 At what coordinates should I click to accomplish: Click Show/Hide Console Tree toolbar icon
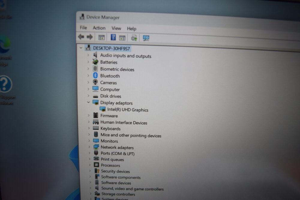coord(101,37)
